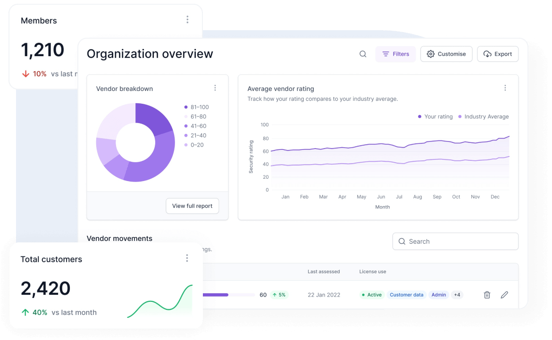
Task: Click the 5% rating change badge
Action: [279, 295]
